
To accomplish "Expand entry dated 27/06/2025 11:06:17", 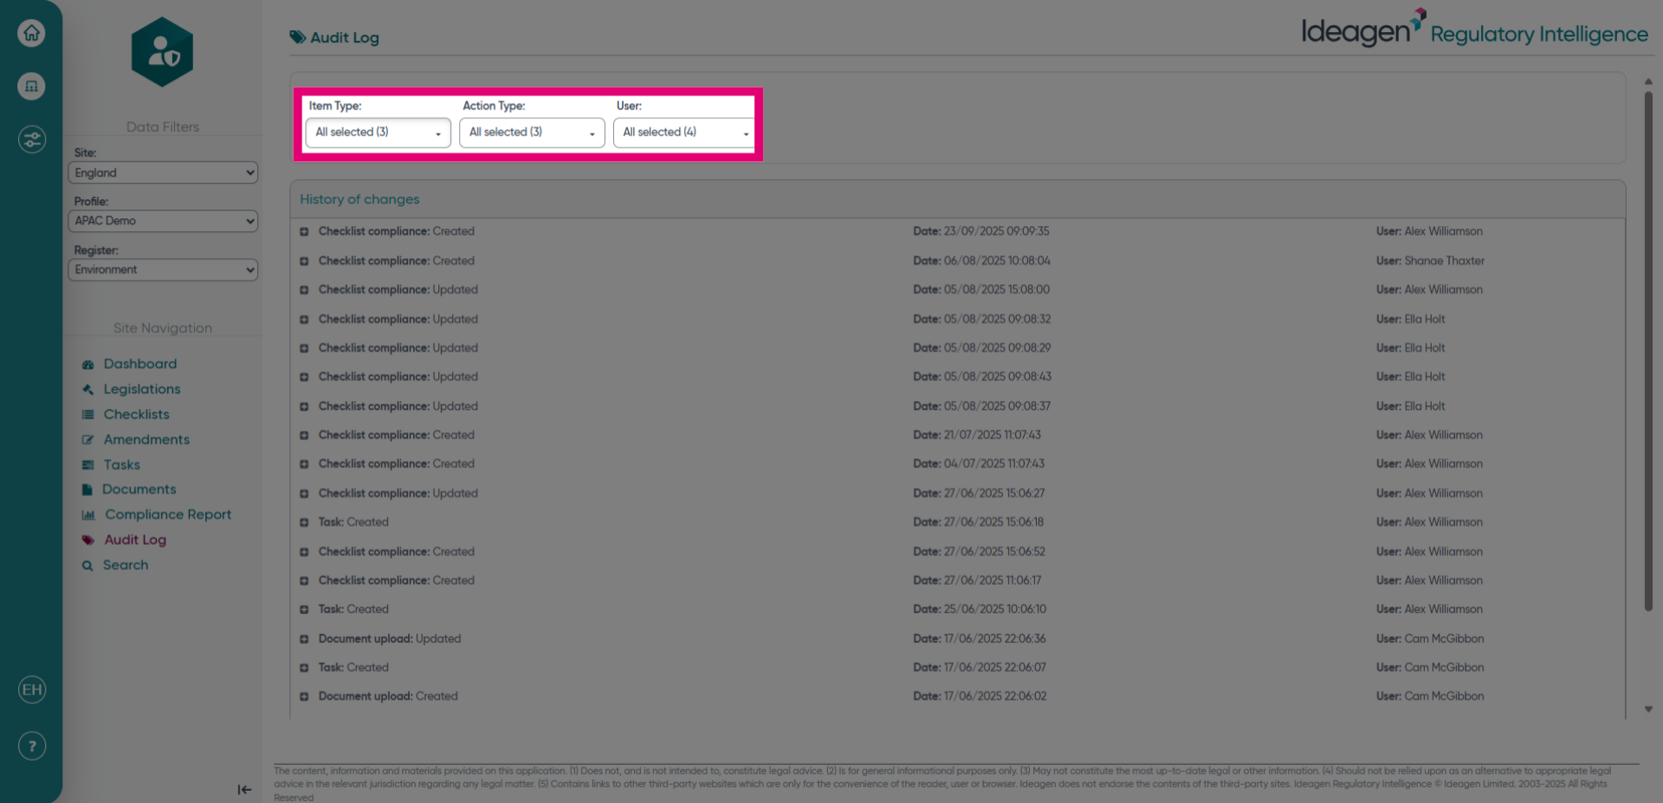I will 304,581.
